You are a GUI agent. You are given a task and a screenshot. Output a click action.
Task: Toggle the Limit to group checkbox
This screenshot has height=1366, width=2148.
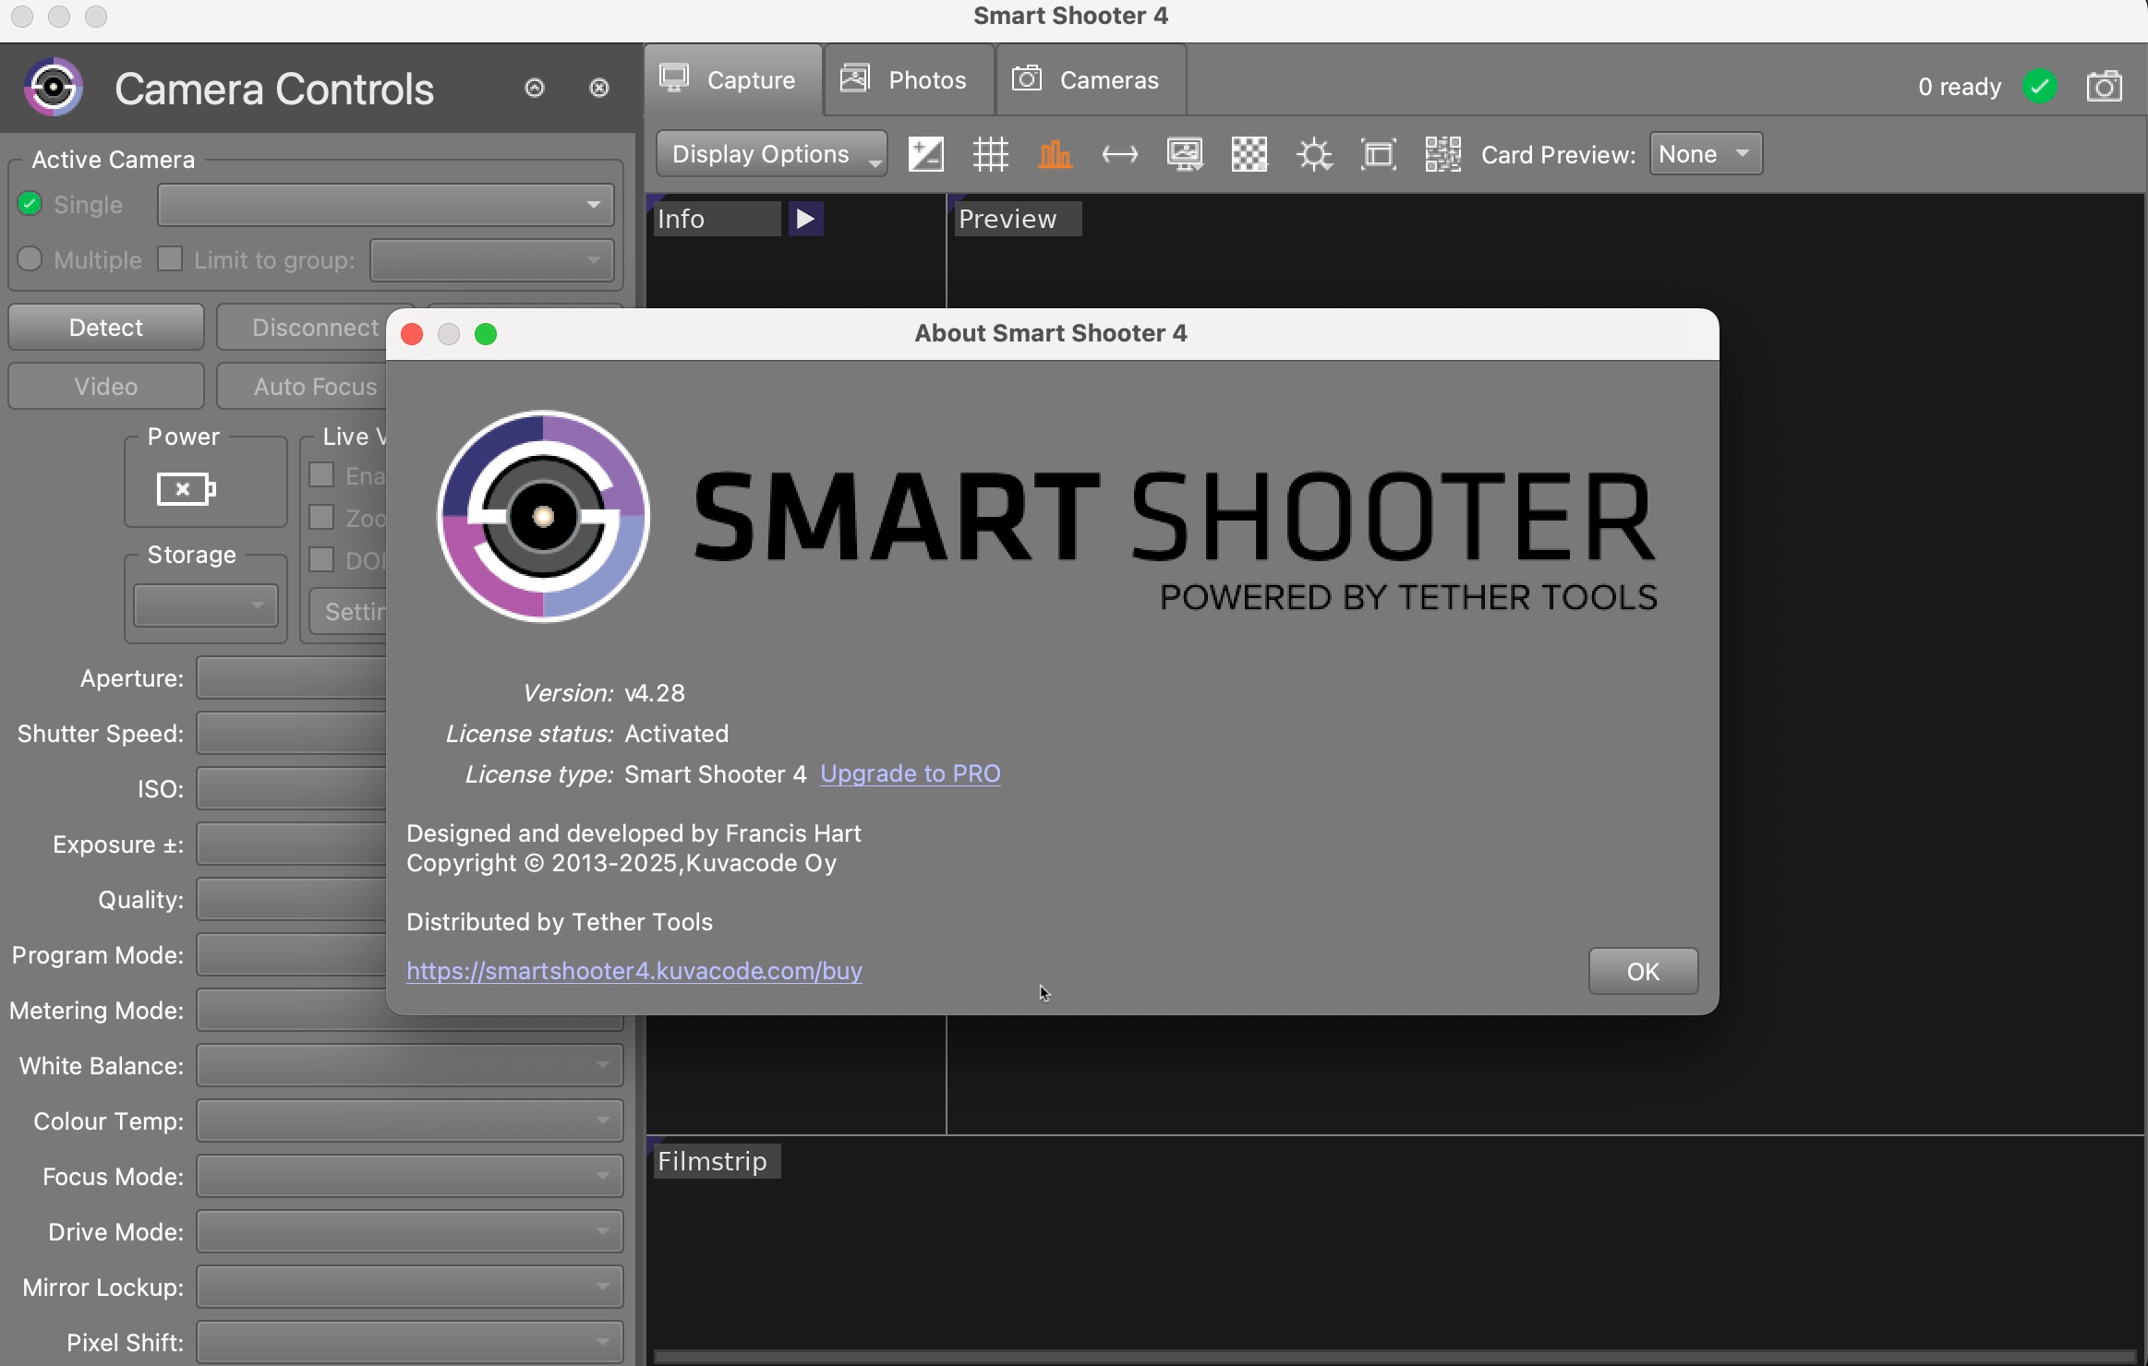(x=170, y=259)
